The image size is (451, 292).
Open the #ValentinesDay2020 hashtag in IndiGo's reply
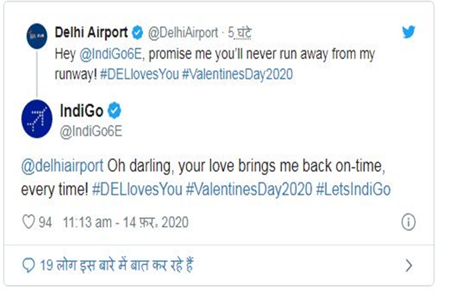pos(249,190)
